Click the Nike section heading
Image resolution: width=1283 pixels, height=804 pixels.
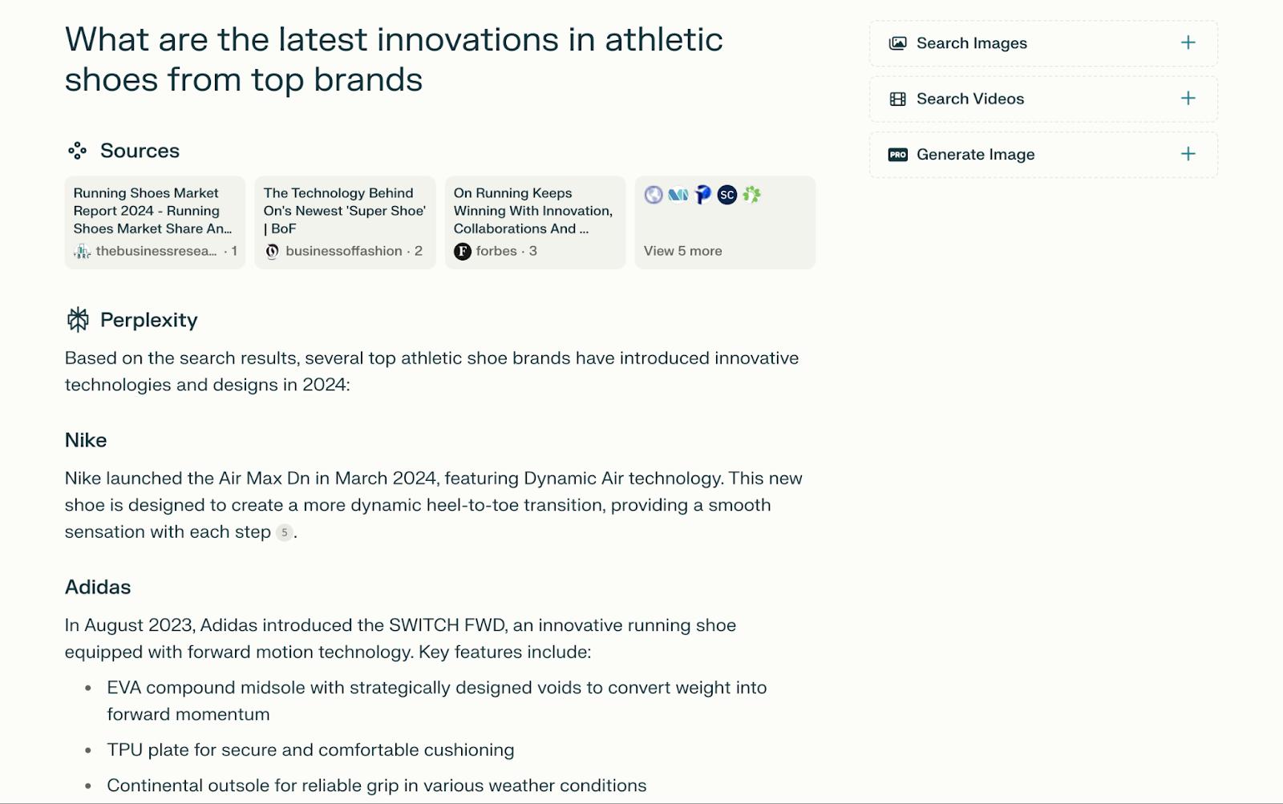(x=86, y=440)
